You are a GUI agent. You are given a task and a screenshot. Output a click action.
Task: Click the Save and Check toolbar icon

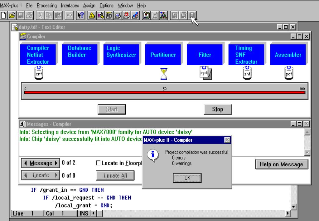tap(175, 16)
